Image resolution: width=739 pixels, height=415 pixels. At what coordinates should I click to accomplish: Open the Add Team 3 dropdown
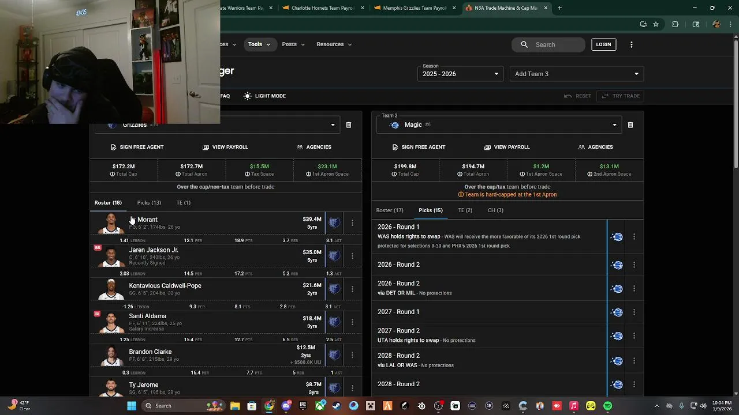click(x=576, y=74)
